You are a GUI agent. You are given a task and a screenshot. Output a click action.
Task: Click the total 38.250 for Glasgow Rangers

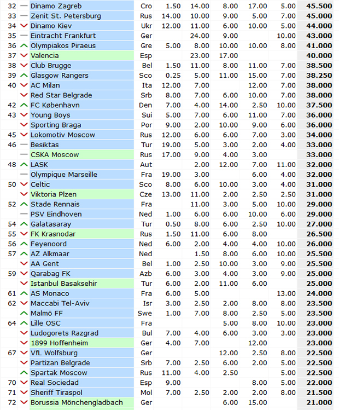pos(319,76)
